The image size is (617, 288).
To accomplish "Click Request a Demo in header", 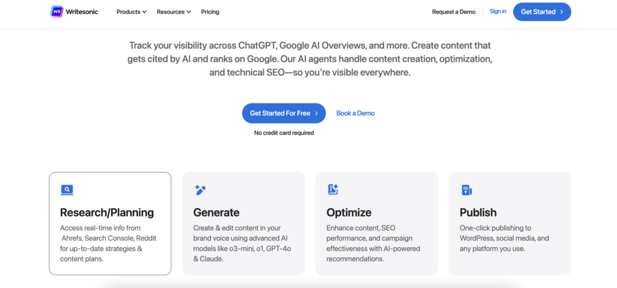I will [x=454, y=12].
